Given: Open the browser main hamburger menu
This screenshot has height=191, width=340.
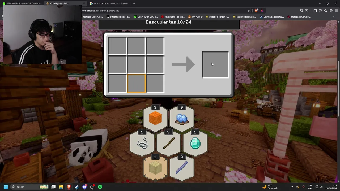Looking at the screenshot, I should click(x=337, y=11).
